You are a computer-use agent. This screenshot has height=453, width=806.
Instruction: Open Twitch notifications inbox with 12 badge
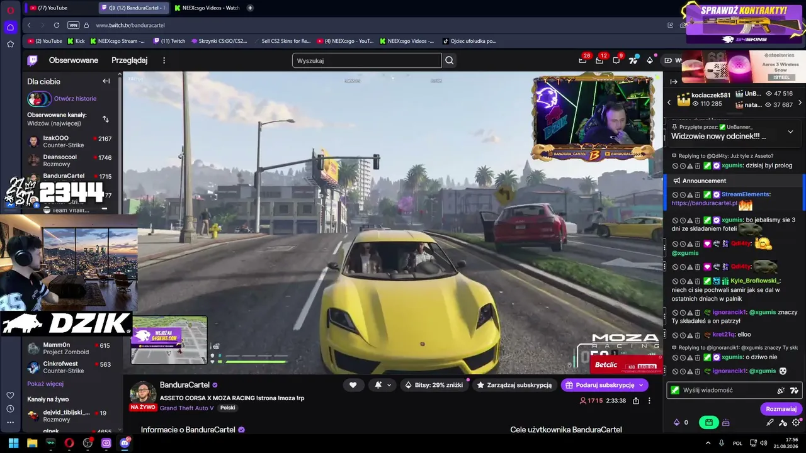point(599,60)
